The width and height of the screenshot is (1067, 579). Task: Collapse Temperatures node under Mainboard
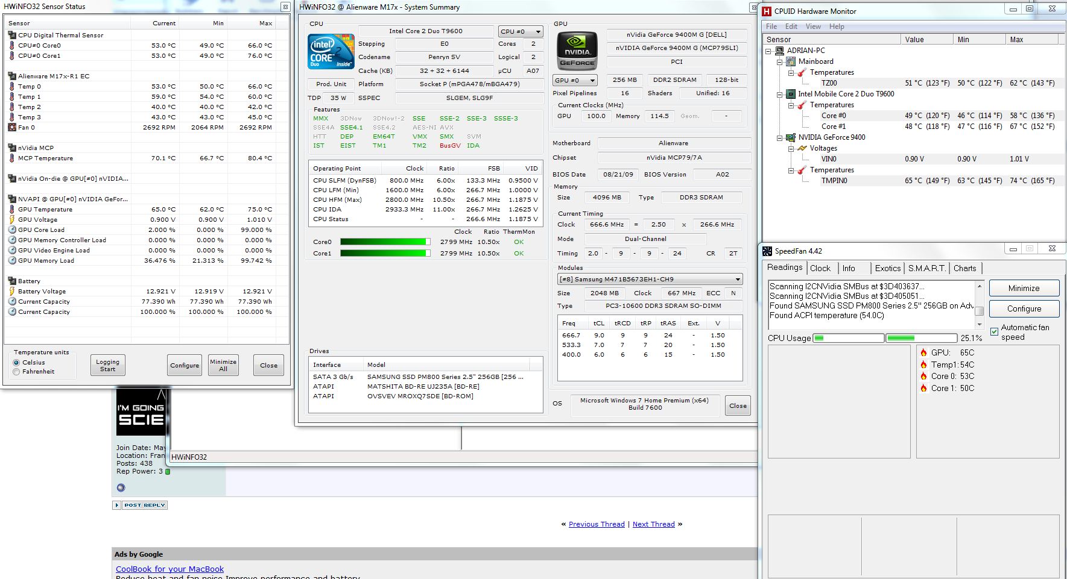tap(791, 73)
